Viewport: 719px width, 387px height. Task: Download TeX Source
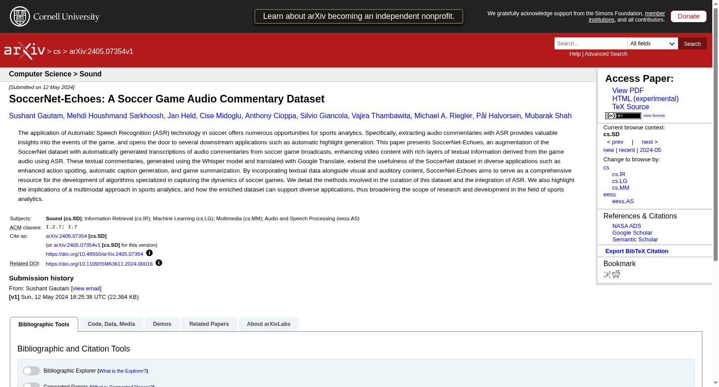(630, 107)
